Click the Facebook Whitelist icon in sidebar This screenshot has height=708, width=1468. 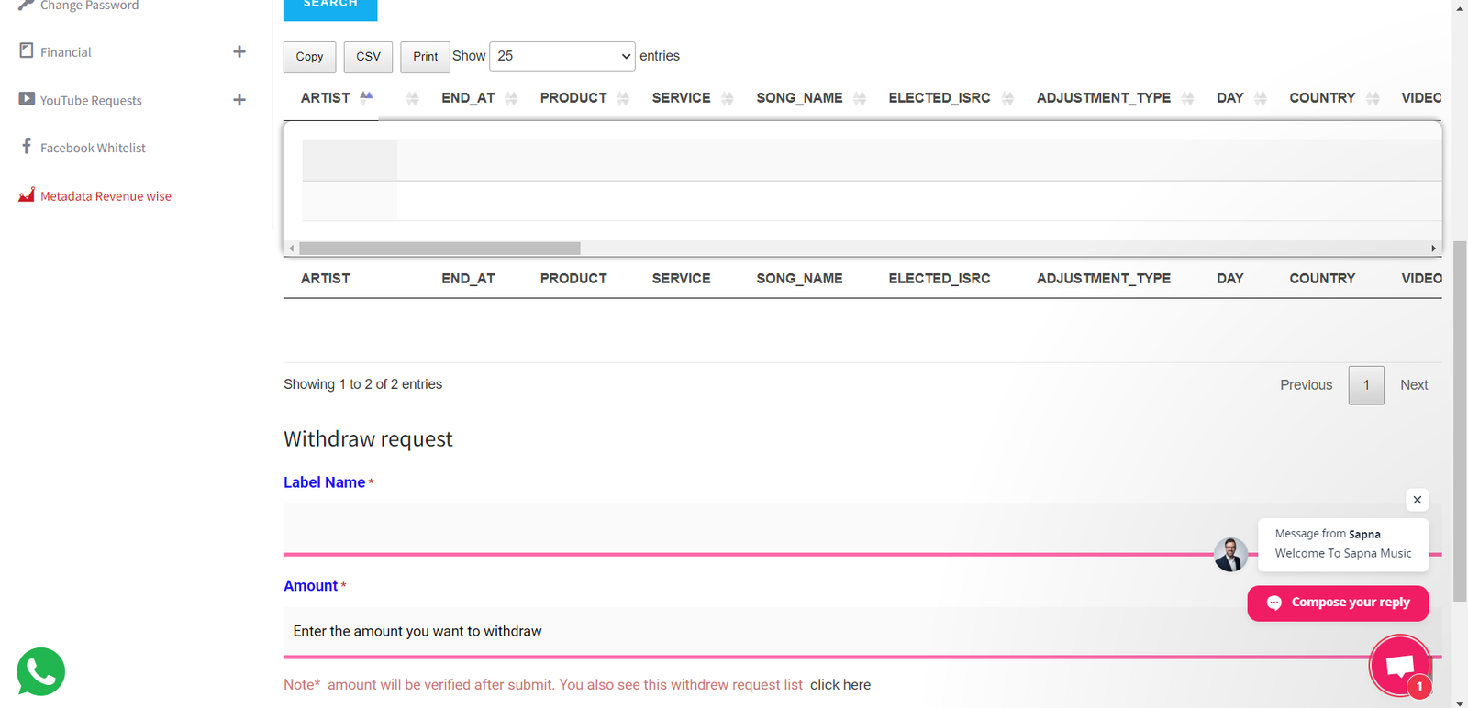[27, 147]
